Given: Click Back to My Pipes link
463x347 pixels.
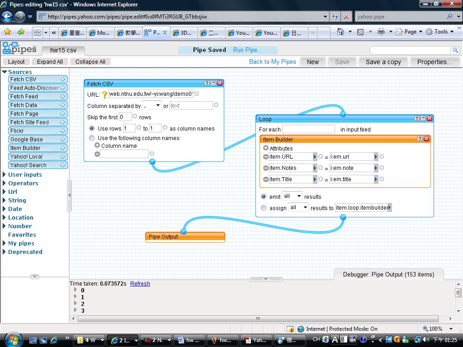Looking at the screenshot, I should tap(273, 61).
